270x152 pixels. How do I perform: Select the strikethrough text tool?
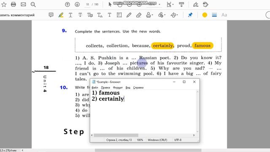[x=80, y=15]
